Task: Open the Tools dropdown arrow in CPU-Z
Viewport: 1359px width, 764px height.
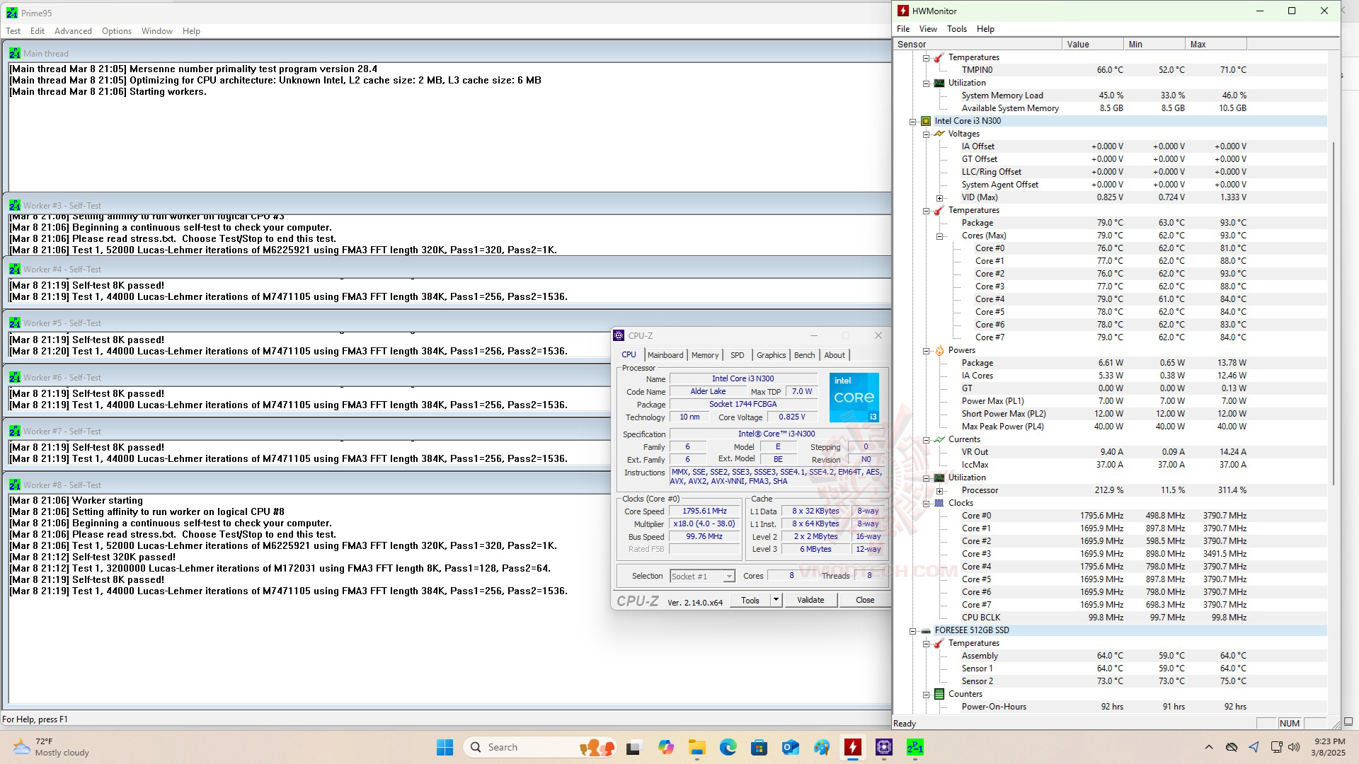Action: (x=776, y=600)
